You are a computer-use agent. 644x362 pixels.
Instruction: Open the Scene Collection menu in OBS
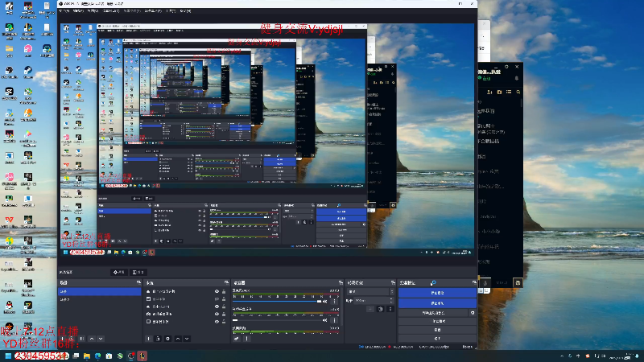point(153,11)
